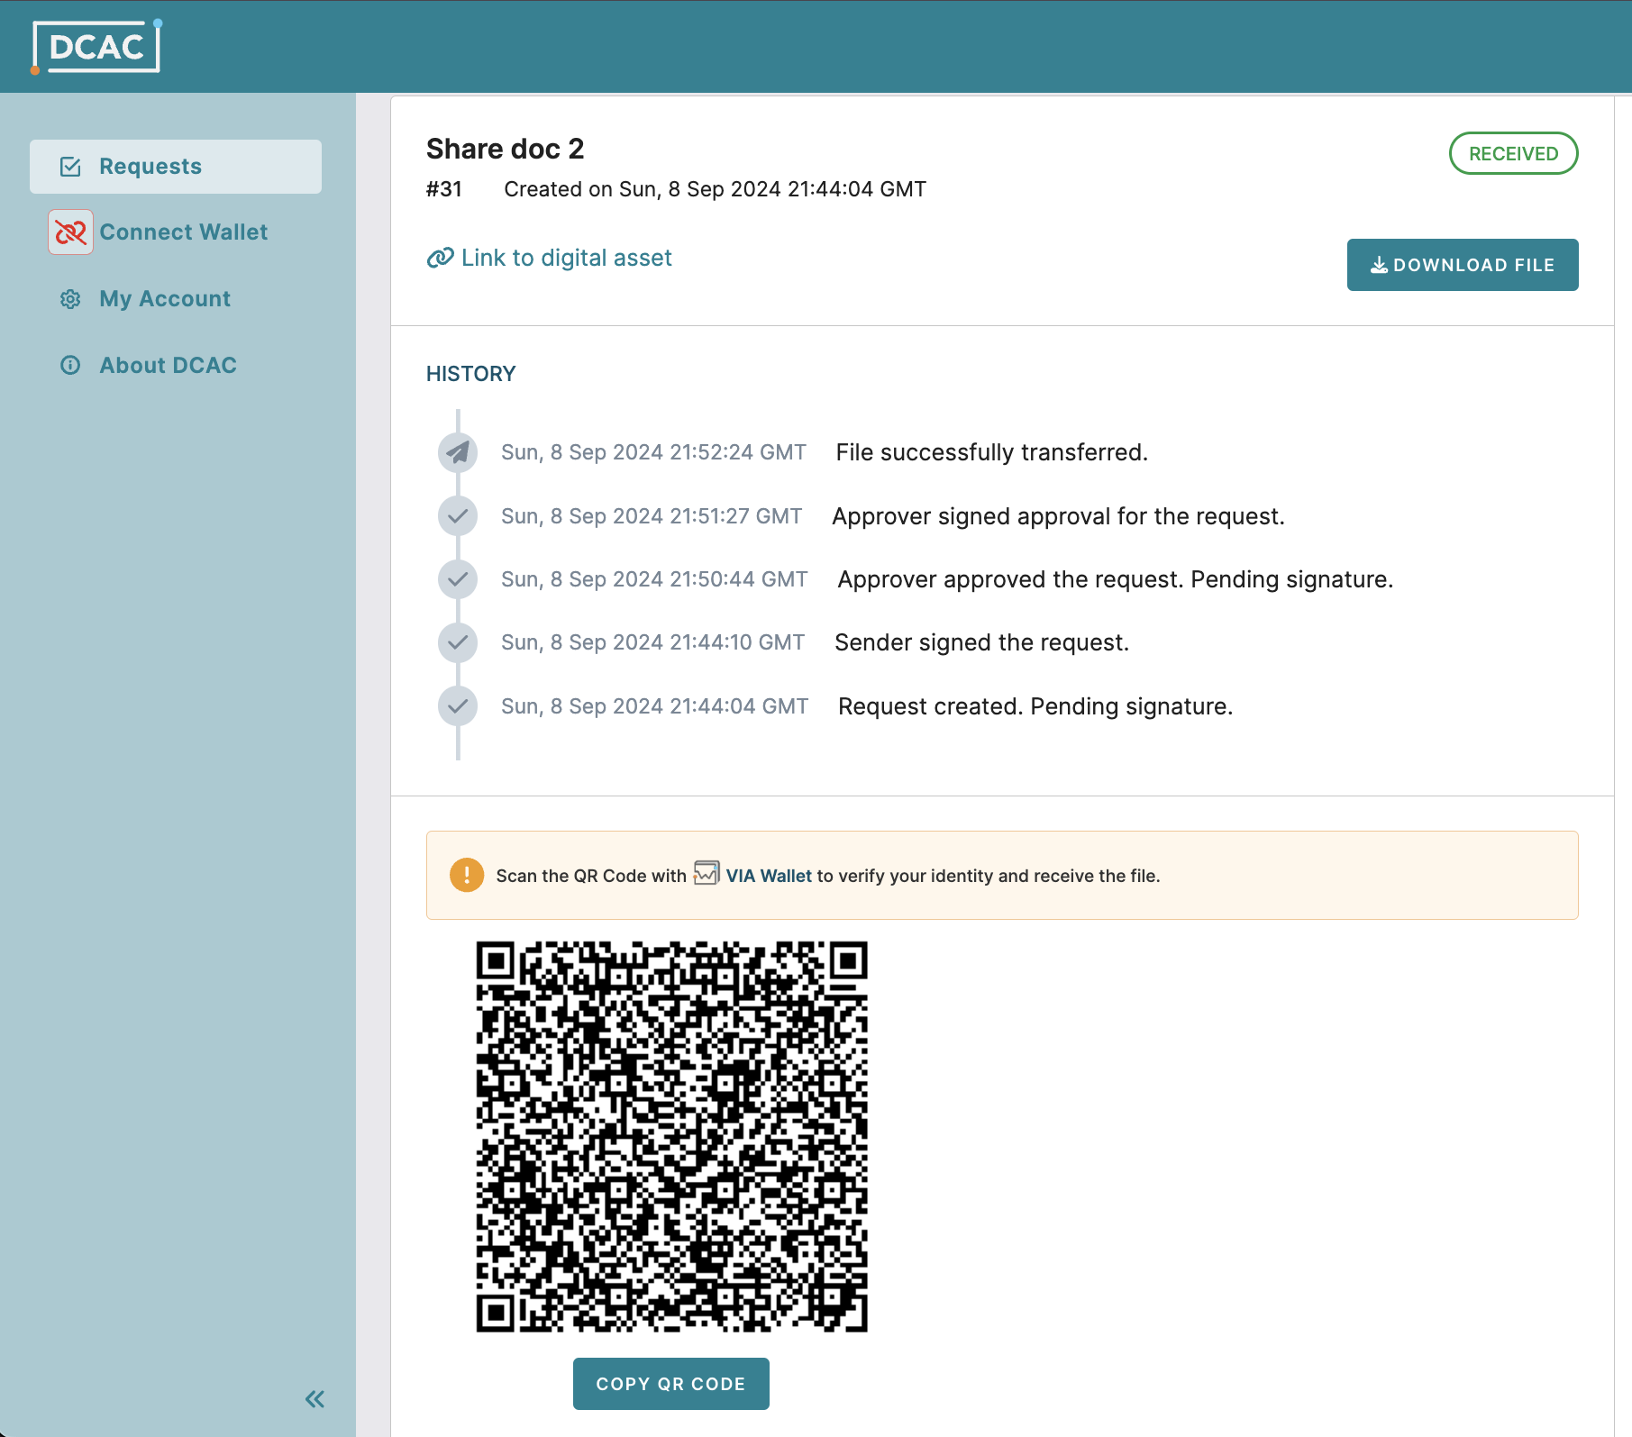Click check icon for Request created entry
The width and height of the screenshot is (1632, 1437).
pyautogui.click(x=458, y=706)
